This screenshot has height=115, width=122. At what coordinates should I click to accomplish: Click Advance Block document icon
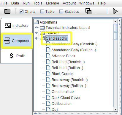coord(48,56)
